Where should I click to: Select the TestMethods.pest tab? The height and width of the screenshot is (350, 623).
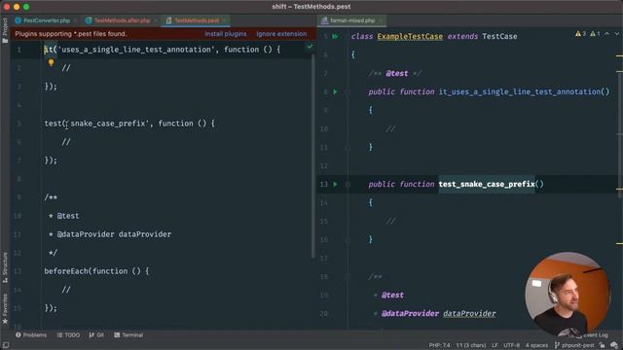197,20
